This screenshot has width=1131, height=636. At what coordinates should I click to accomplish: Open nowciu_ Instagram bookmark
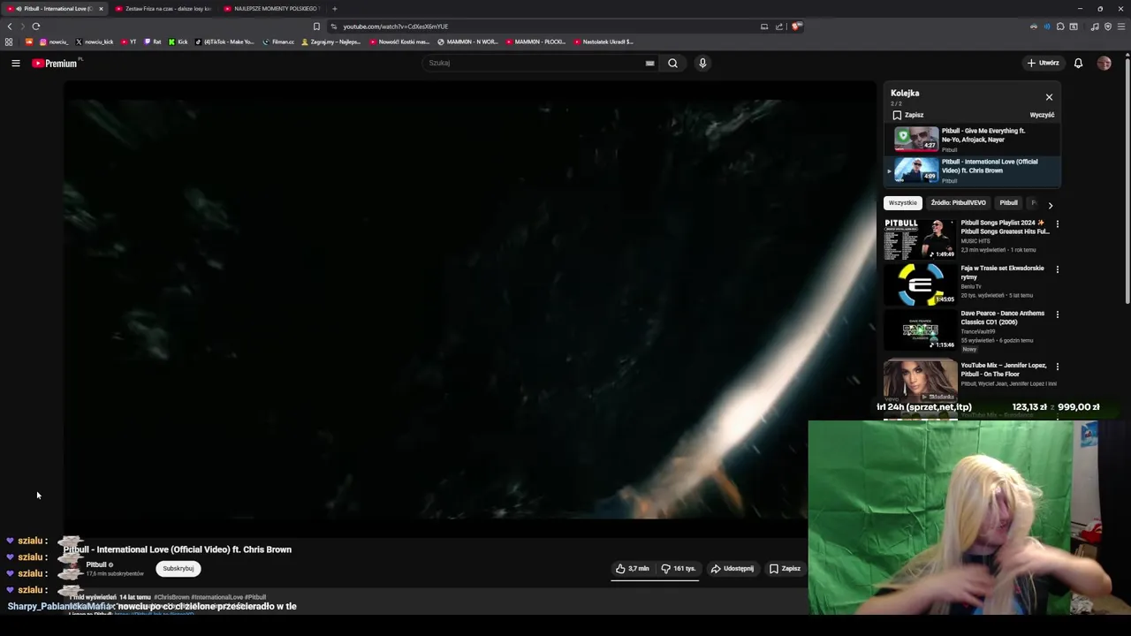54,42
